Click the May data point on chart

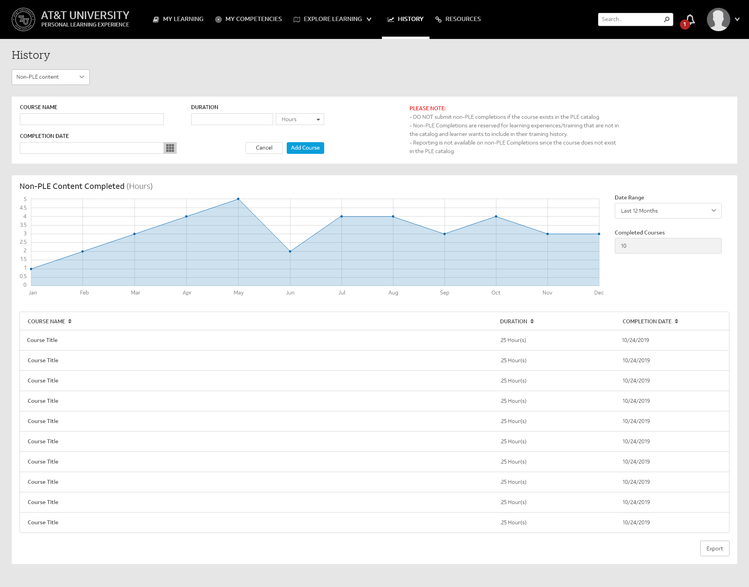238,199
